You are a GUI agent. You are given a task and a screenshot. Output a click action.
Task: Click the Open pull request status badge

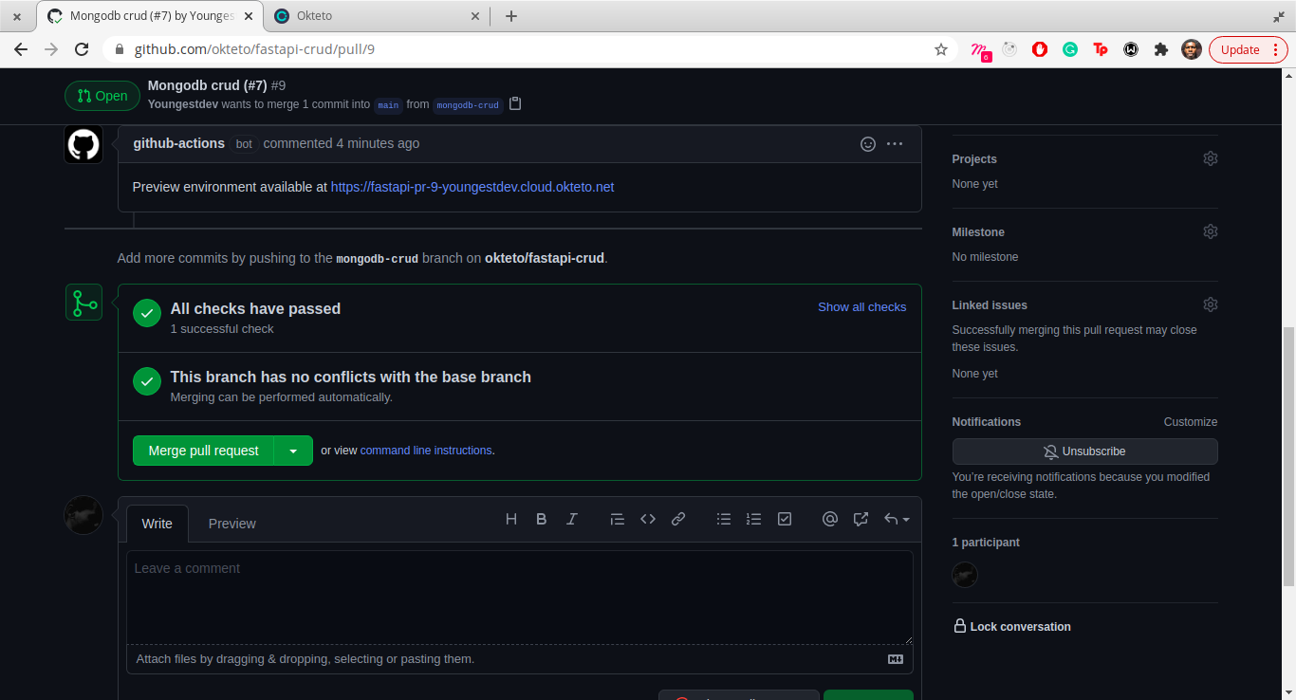tap(102, 96)
